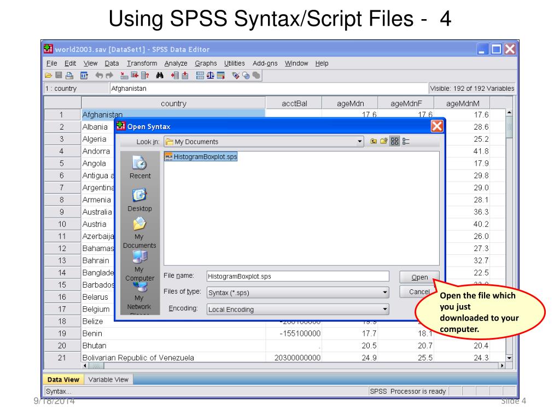Select the ageMdnF column header
This screenshot has height=420, width=560.
tap(406, 103)
